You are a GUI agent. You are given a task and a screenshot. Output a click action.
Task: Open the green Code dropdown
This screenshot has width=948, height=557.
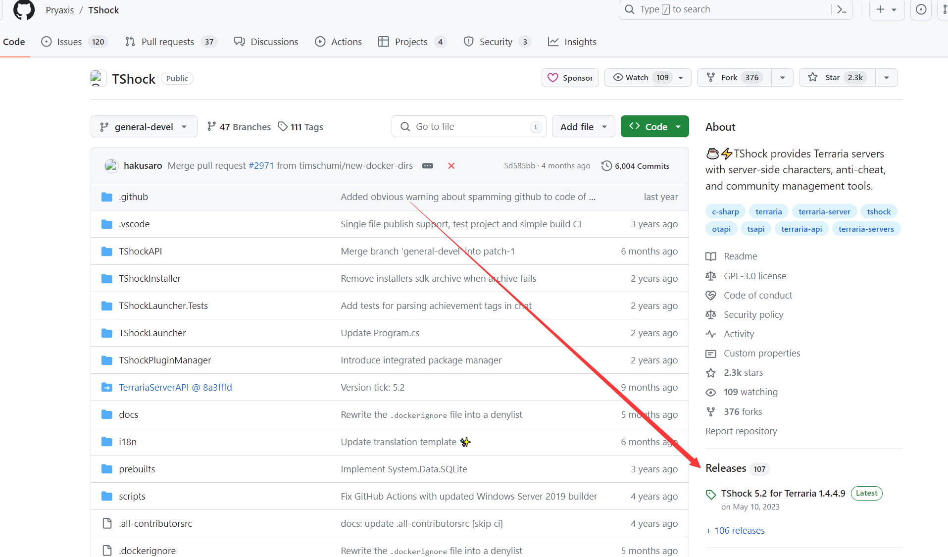click(x=654, y=127)
